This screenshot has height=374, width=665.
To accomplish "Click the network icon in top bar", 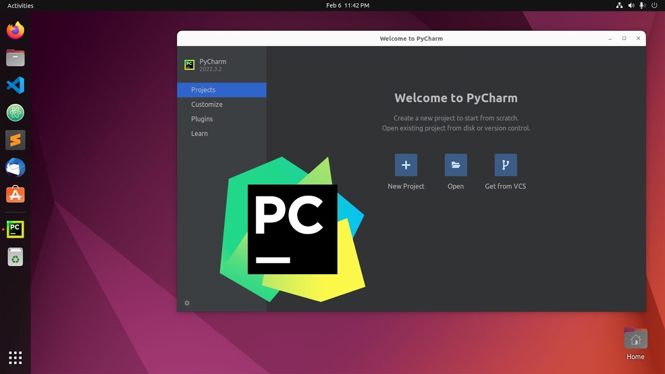I will point(619,5).
